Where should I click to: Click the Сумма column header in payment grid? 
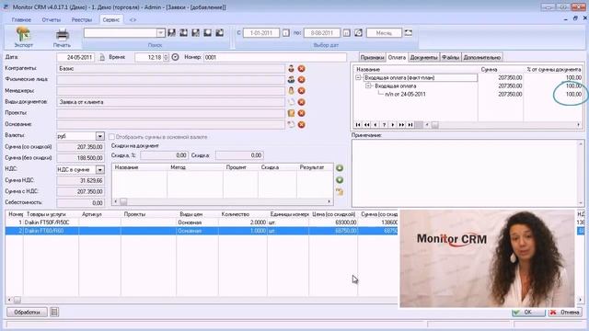coord(489,70)
